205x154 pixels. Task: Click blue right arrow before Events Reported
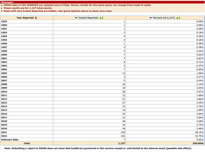coord(76,18)
